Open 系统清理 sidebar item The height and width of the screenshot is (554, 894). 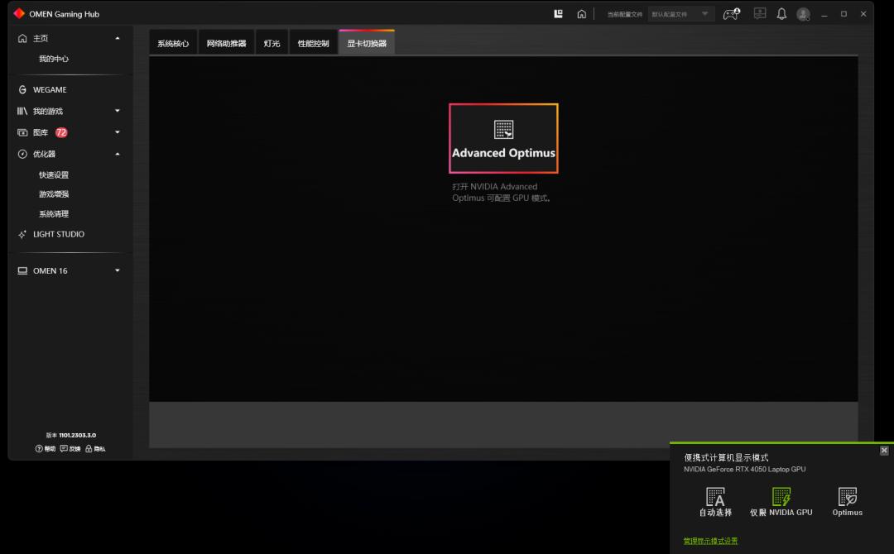point(54,213)
